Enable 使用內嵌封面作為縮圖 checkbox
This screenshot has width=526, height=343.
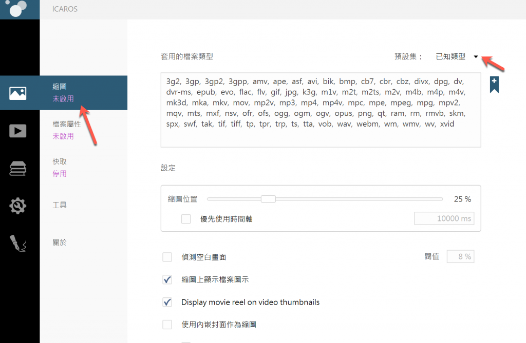click(167, 324)
